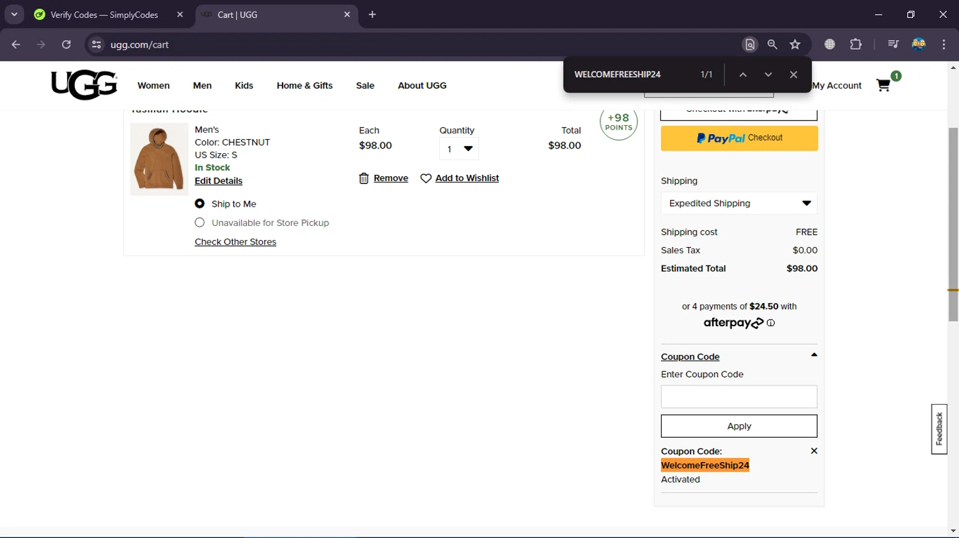Screen dimensions: 959x538
Task: Click the Edit Details link
Action: [219, 181]
